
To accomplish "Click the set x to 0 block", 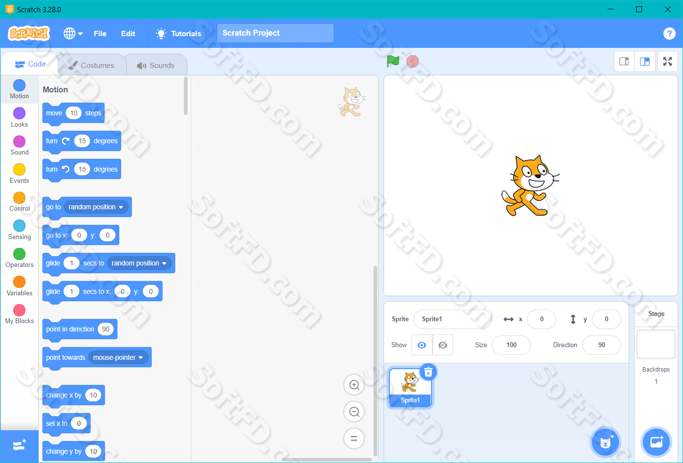I will (x=67, y=424).
